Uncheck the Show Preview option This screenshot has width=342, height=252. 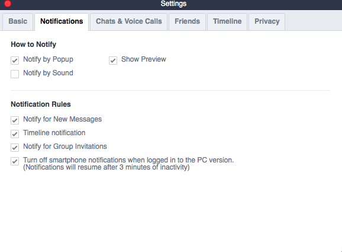click(x=113, y=60)
